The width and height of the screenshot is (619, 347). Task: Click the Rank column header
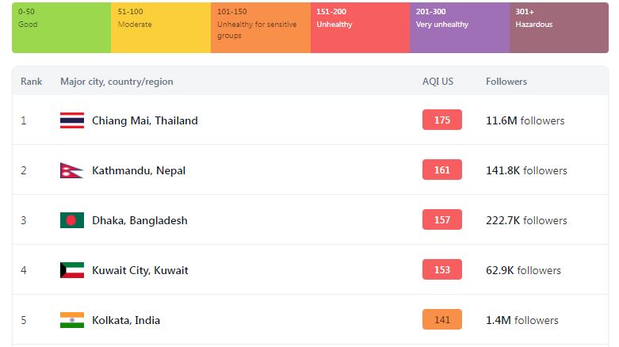[31, 82]
